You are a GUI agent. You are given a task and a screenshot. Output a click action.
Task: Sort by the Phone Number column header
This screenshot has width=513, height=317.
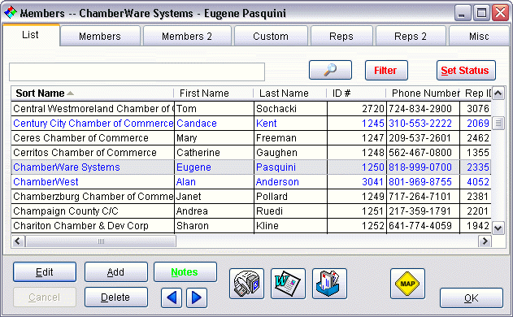pos(423,93)
